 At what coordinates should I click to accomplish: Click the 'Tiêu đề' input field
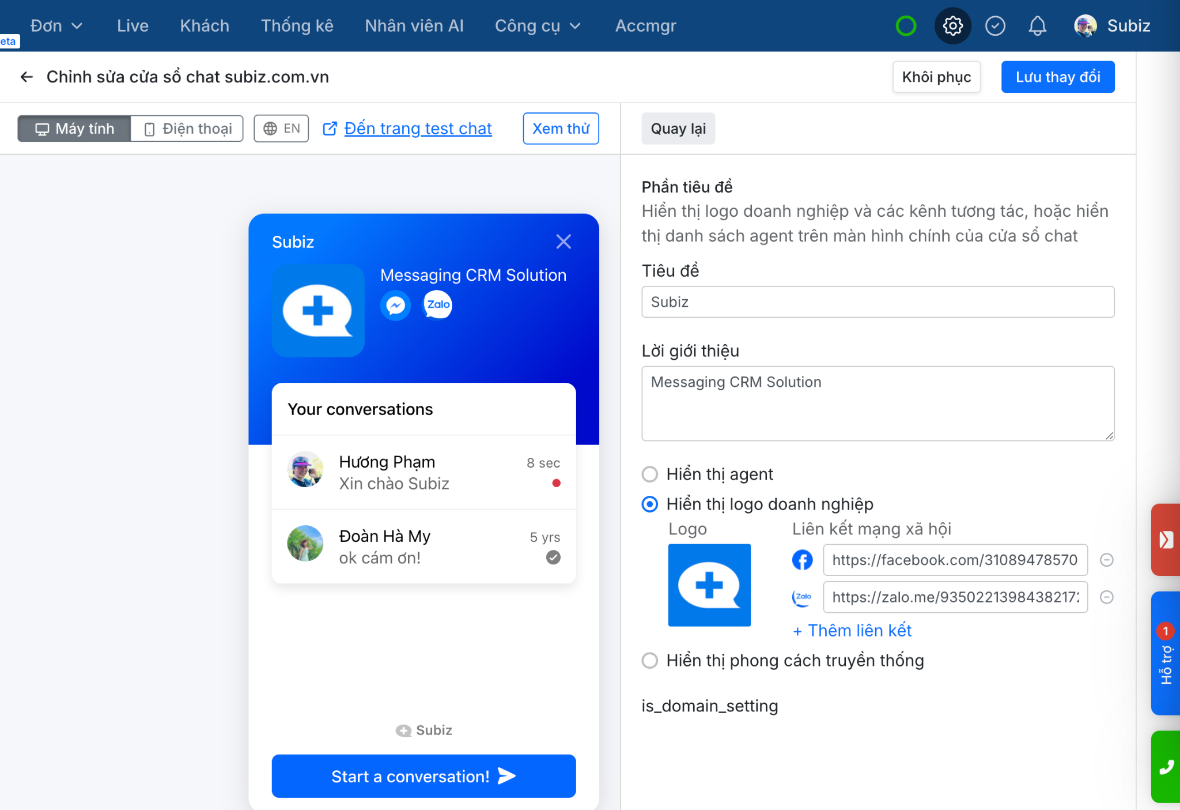click(x=878, y=302)
